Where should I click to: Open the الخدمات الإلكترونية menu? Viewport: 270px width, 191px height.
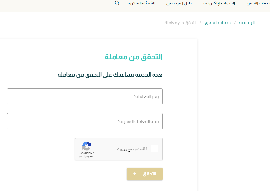(x=219, y=3)
